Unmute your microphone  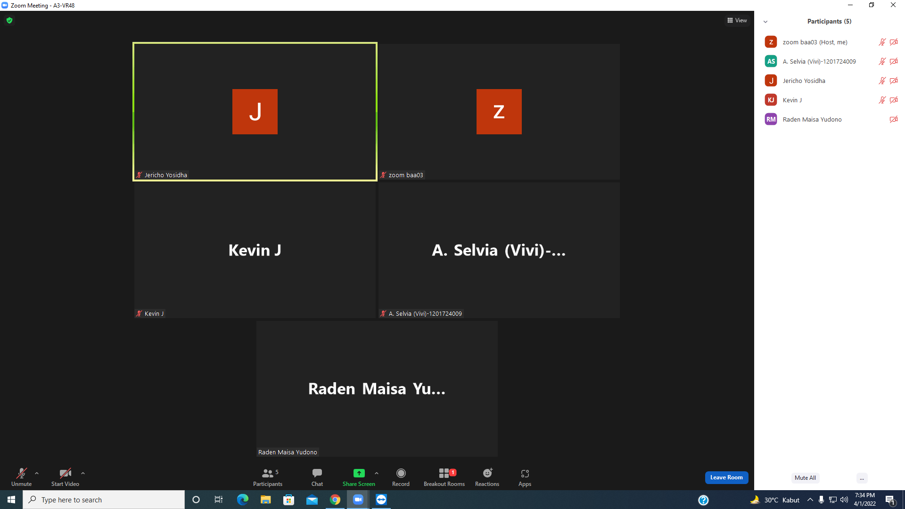[x=21, y=477]
